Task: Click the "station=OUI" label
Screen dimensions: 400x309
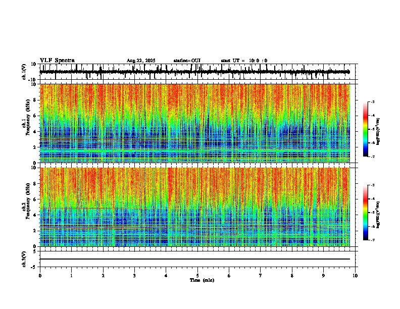Action: tap(187, 61)
